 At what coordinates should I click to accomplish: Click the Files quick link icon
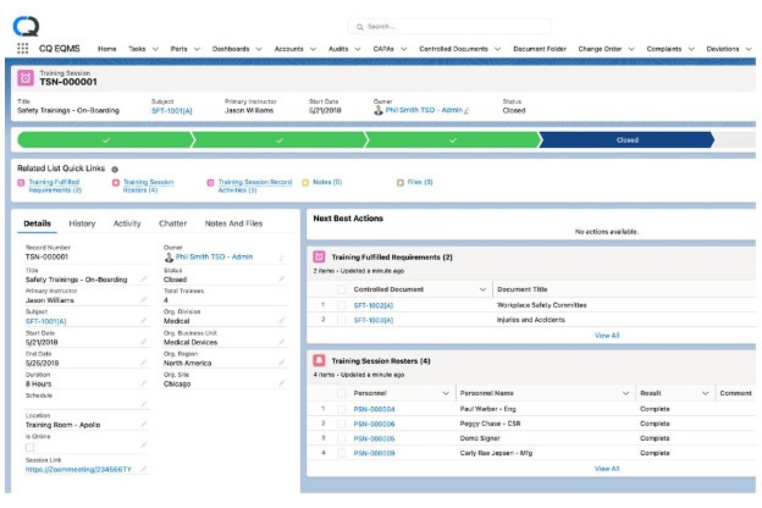pos(400,182)
